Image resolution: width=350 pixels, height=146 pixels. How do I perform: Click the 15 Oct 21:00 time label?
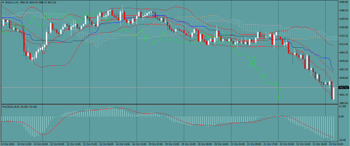[x=90, y=144]
